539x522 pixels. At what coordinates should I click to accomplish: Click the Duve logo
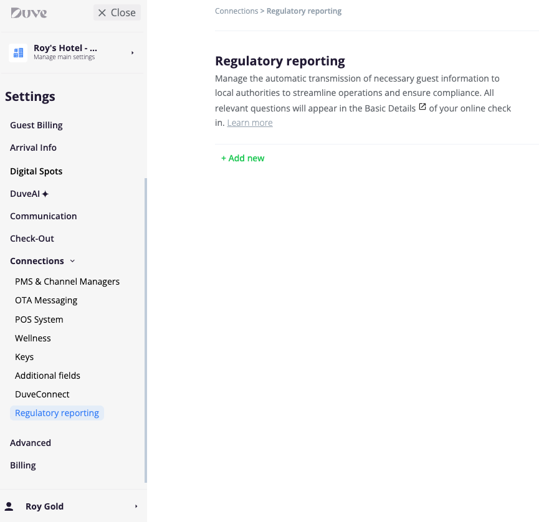click(x=29, y=13)
